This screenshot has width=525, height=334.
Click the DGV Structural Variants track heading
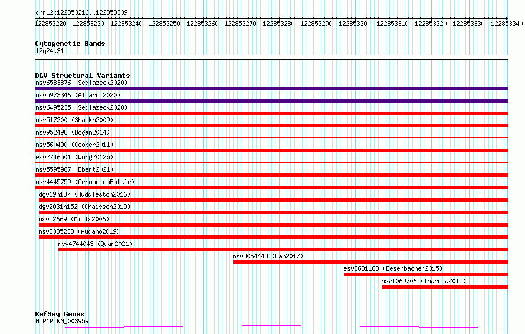[83, 76]
